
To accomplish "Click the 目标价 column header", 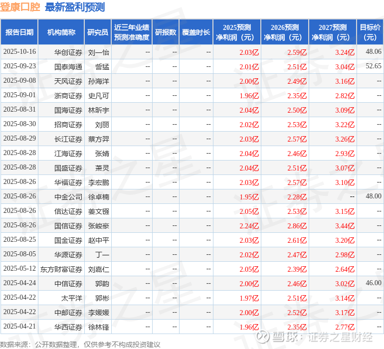I will point(370,32).
